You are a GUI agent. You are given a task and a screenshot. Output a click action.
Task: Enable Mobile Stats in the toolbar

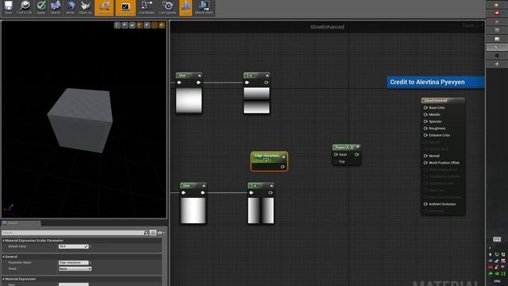click(x=204, y=7)
